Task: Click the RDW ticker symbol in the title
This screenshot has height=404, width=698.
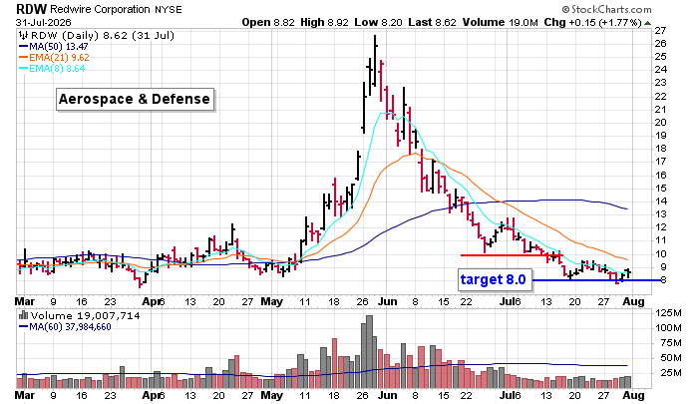Action: (x=31, y=9)
